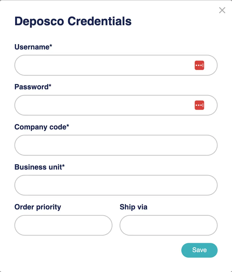Click the Company code label
232x272 pixels.
[40, 127]
